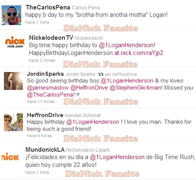Open NickelodeonTV username link

[51, 38]
